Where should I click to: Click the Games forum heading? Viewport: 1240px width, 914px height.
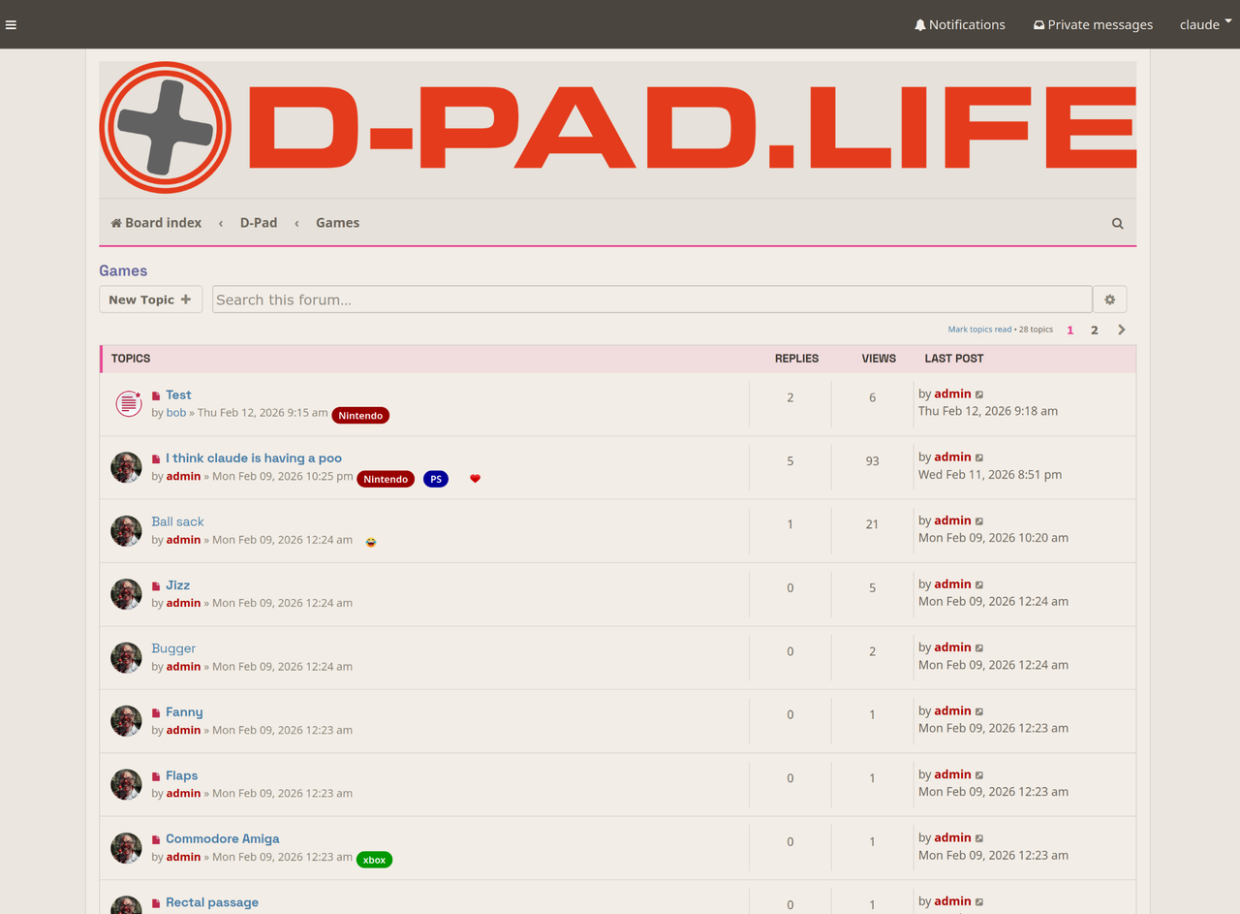tap(123, 271)
